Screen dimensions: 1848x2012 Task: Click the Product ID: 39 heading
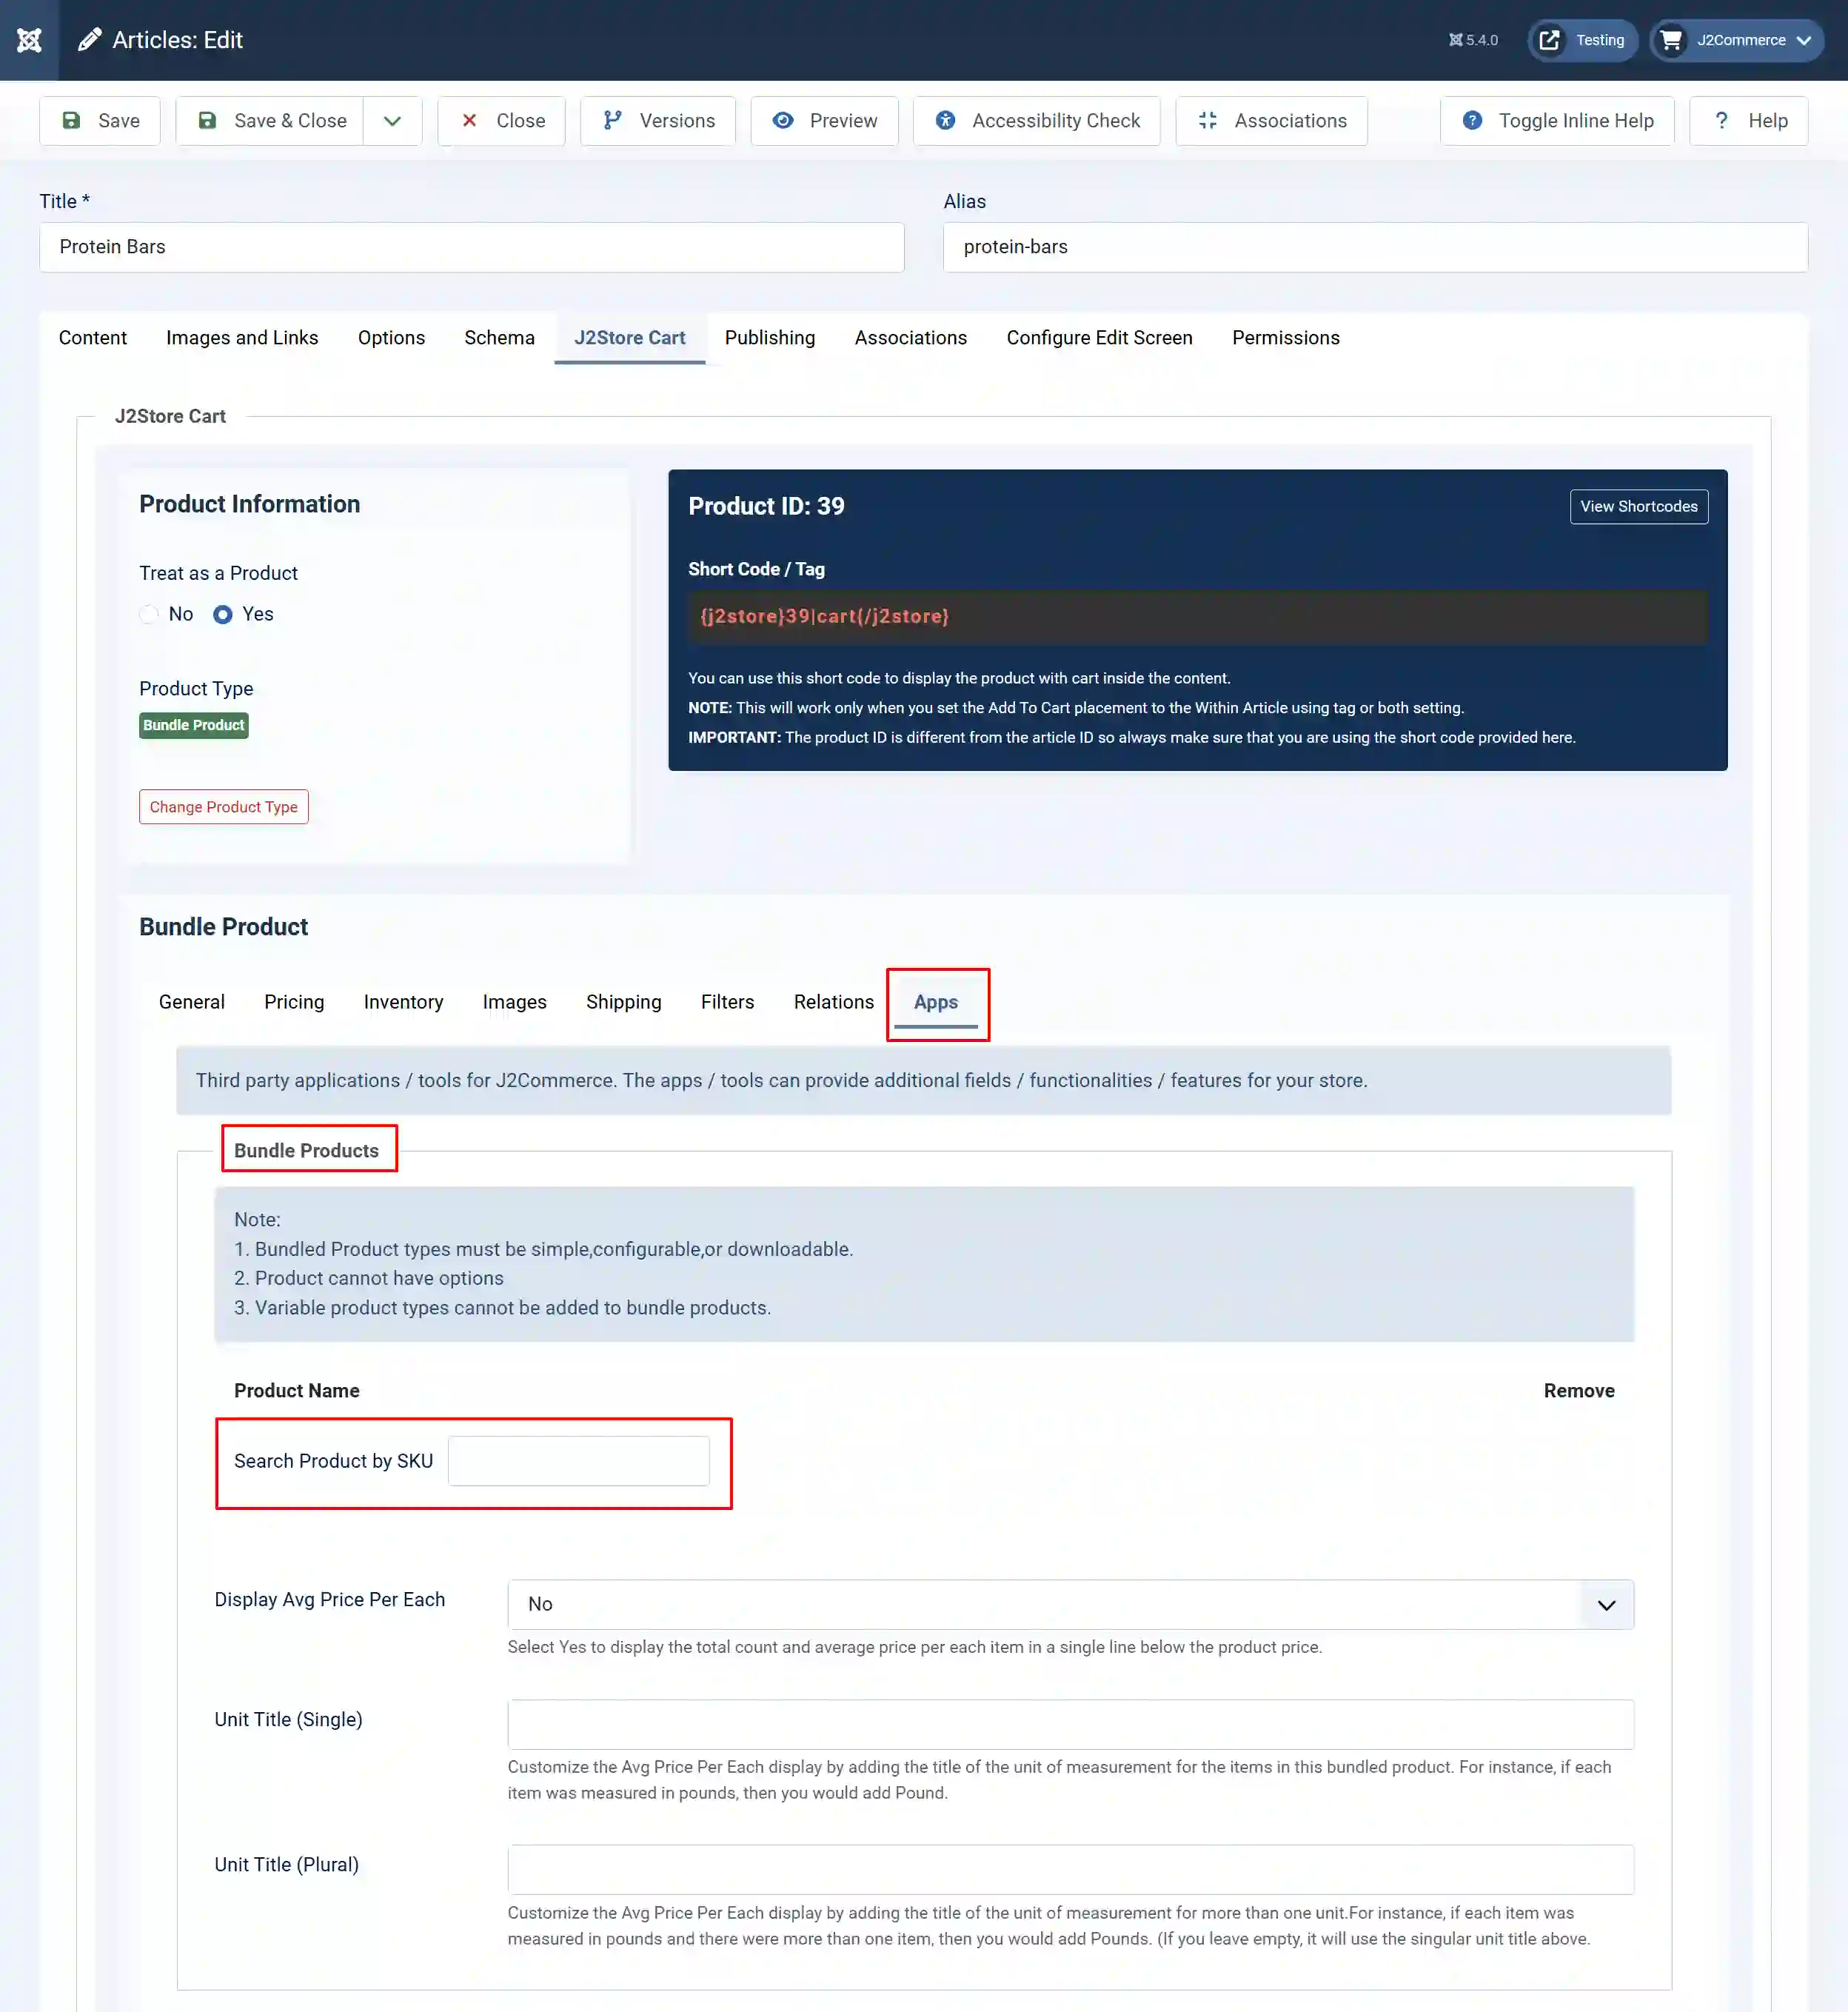click(766, 506)
